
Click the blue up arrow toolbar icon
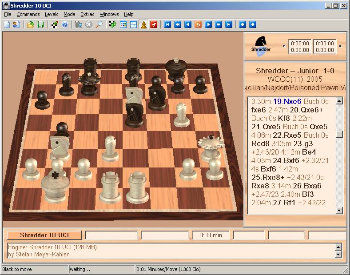(x=243, y=24)
